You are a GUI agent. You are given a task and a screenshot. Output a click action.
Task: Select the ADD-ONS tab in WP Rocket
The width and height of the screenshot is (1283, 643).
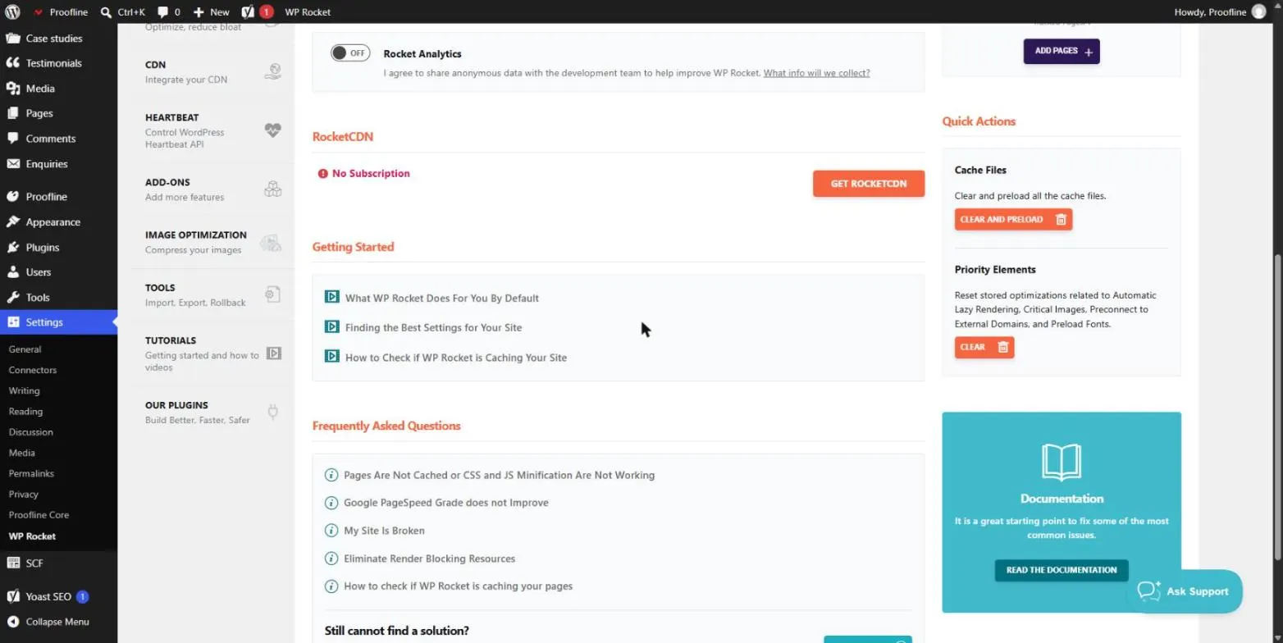[x=212, y=189]
